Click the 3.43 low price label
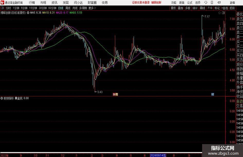Screen dimensions: 243x157 point(100,92)
